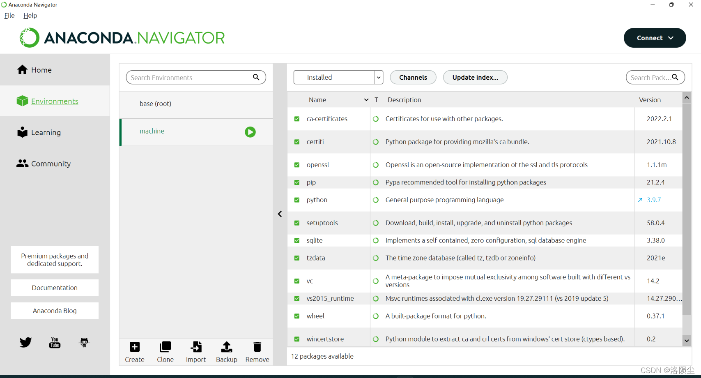The height and width of the screenshot is (378, 701).
Task: Select the Environments tab
Action: 55,101
